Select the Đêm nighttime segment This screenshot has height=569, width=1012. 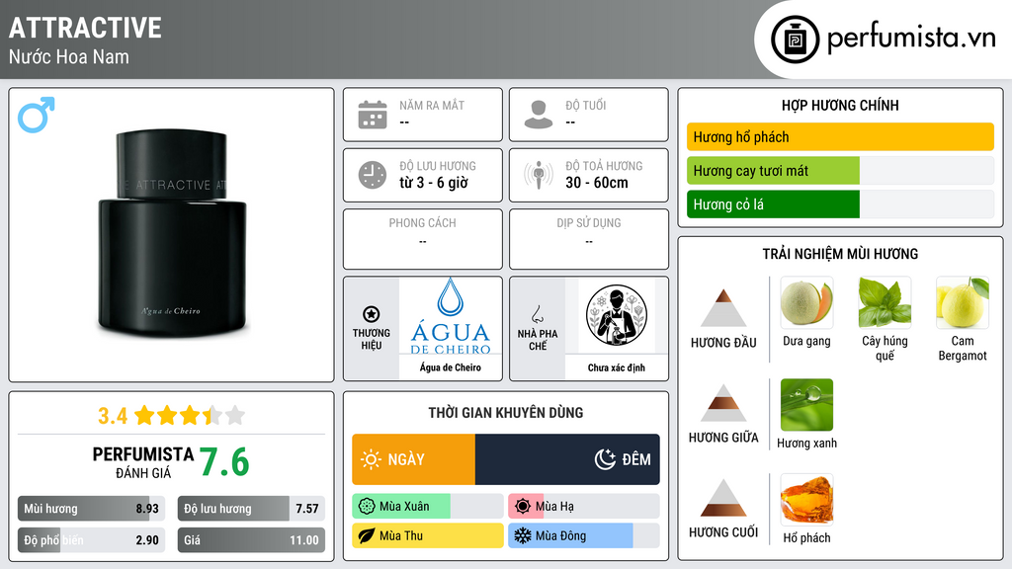(x=567, y=459)
